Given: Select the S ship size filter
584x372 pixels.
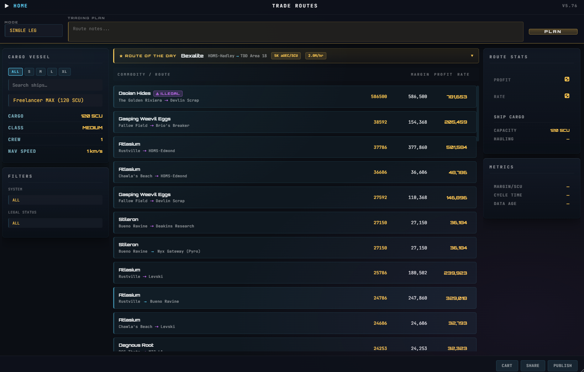Looking at the screenshot, I should click(29, 72).
